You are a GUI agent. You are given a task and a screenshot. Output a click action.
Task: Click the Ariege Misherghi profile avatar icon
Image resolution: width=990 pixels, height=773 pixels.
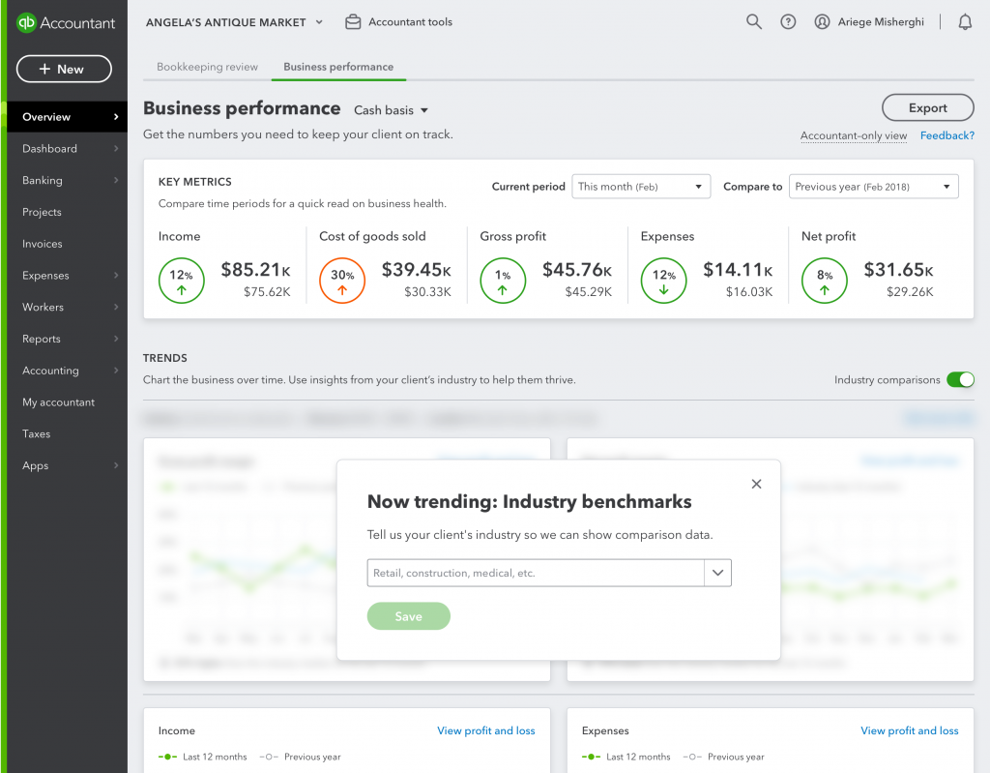click(x=822, y=22)
